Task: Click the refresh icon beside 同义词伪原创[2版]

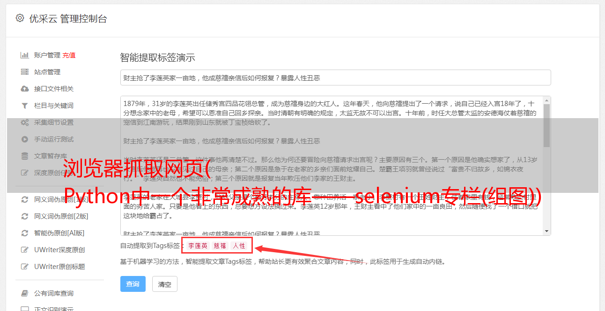Action: [x=25, y=216]
